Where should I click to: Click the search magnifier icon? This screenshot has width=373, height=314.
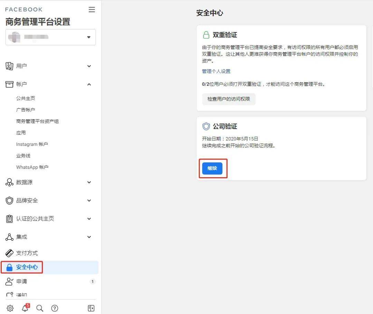click(x=40, y=308)
